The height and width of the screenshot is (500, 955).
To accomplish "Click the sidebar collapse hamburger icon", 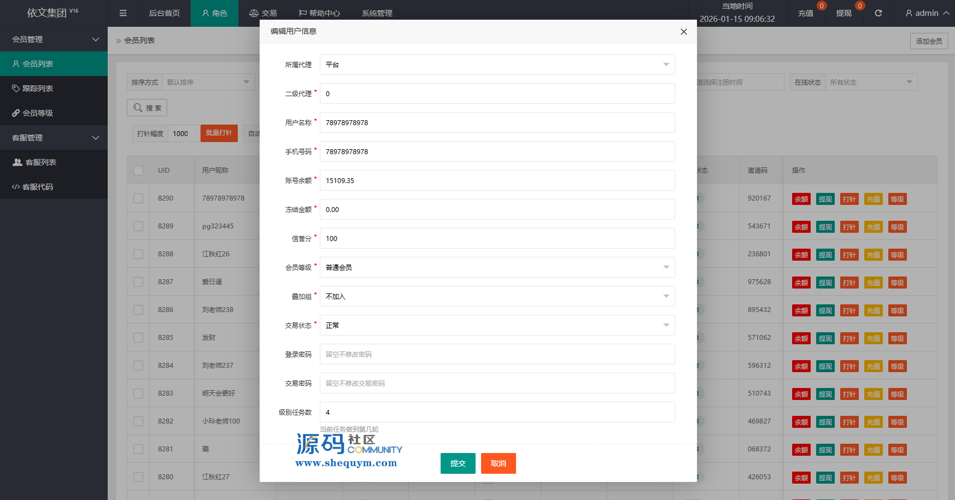I will pyautogui.click(x=123, y=13).
